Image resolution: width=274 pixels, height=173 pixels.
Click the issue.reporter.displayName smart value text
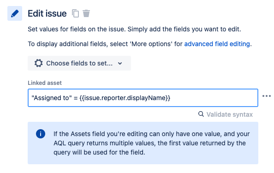click(x=125, y=98)
